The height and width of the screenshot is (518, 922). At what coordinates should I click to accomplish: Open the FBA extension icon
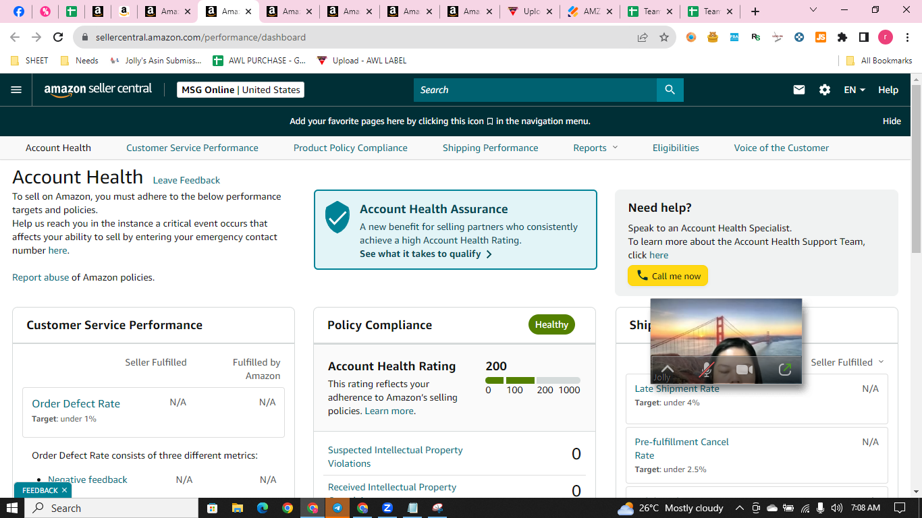click(x=734, y=38)
